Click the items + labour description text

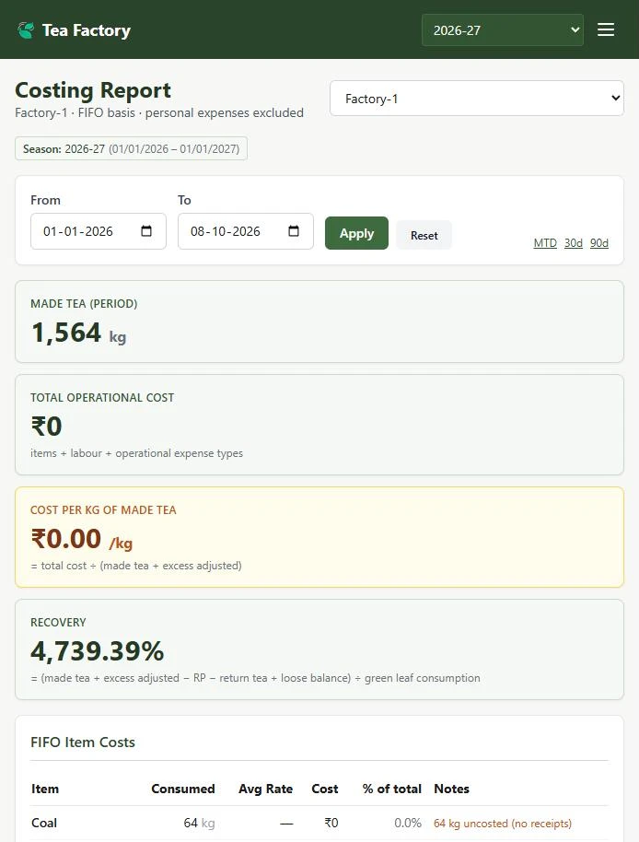tap(137, 453)
